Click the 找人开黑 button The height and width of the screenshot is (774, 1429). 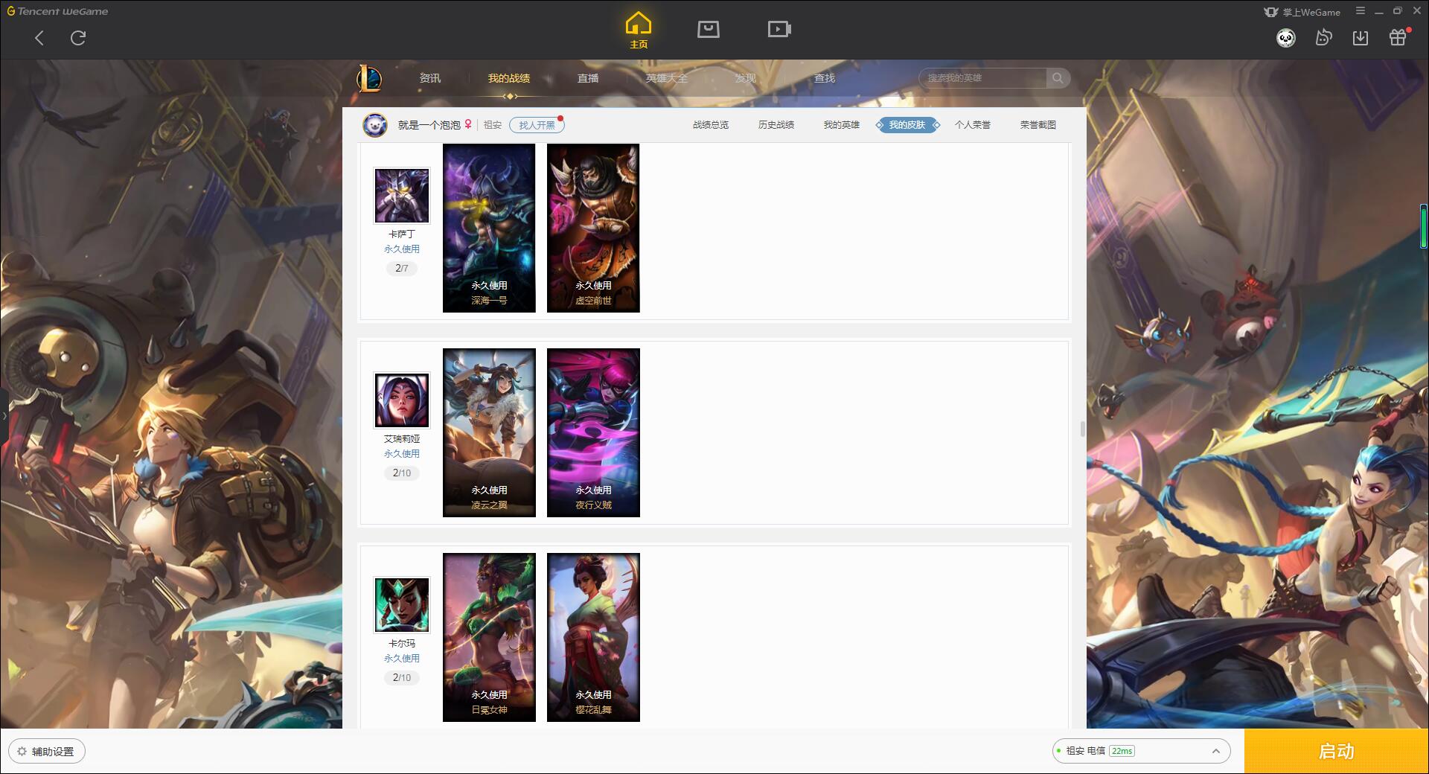click(x=537, y=125)
